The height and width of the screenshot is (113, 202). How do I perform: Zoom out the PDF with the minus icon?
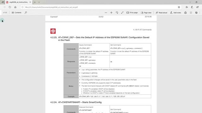pos(106,13)
